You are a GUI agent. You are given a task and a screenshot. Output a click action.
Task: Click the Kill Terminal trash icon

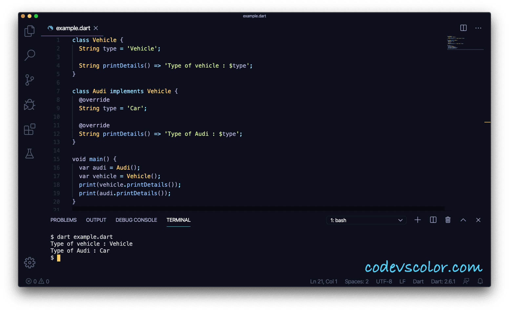(x=448, y=220)
